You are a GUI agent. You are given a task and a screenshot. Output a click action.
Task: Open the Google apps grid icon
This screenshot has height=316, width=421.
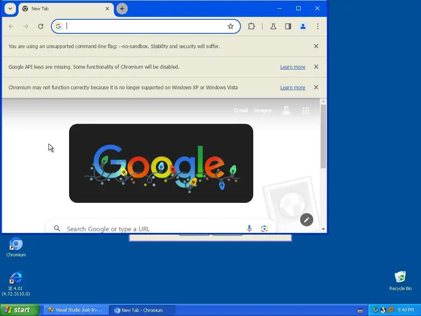tap(306, 110)
